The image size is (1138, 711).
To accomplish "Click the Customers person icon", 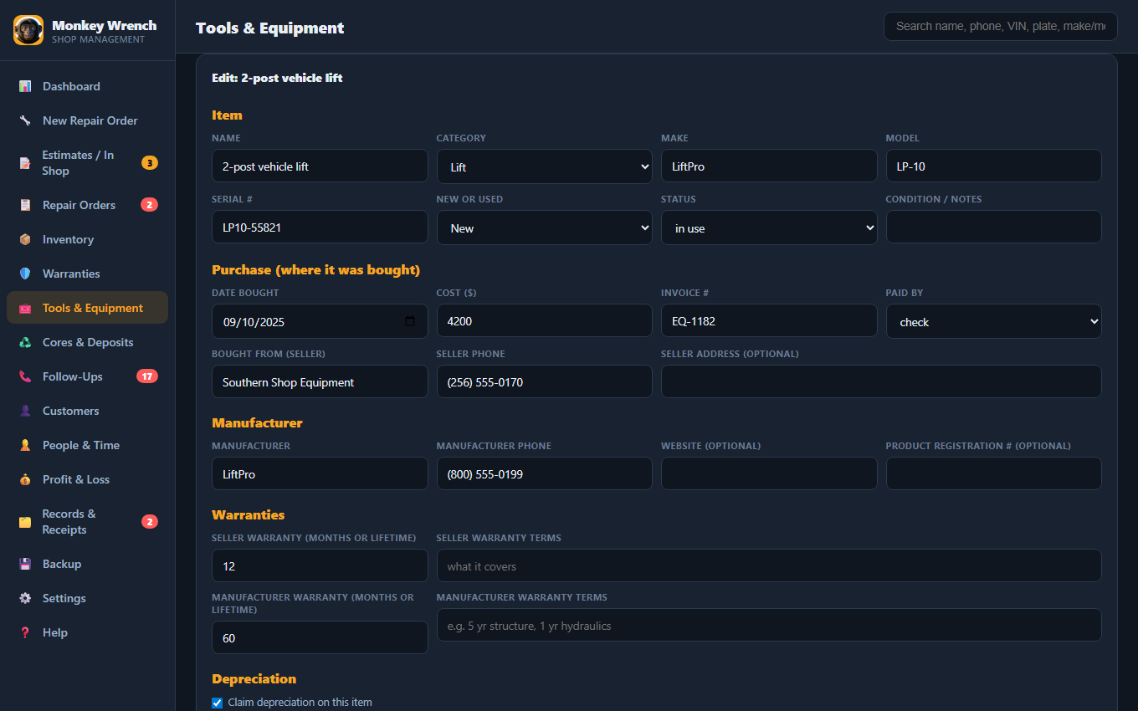I will click(x=25, y=411).
